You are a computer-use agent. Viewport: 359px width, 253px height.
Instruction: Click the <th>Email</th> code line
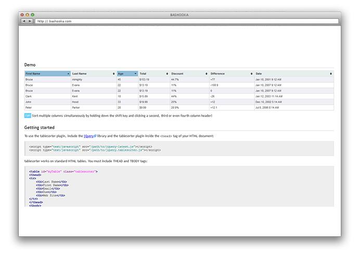[48, 188]
